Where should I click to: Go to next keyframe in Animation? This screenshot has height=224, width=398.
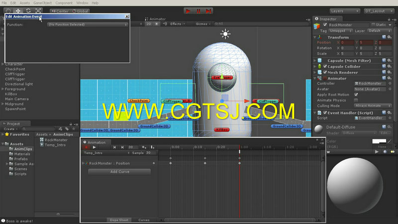tap(122, 147)
